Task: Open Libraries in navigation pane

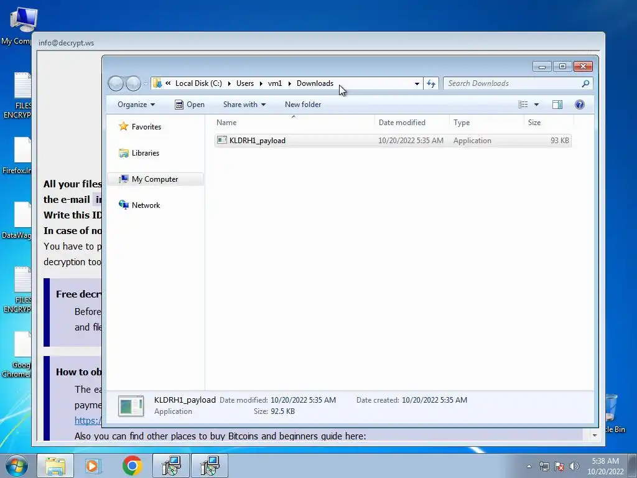Action: [146, 153]
